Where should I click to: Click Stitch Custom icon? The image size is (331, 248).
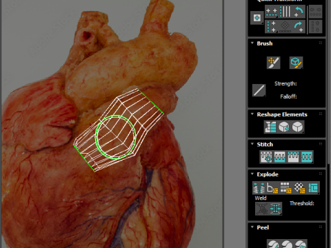pos(307,157)
